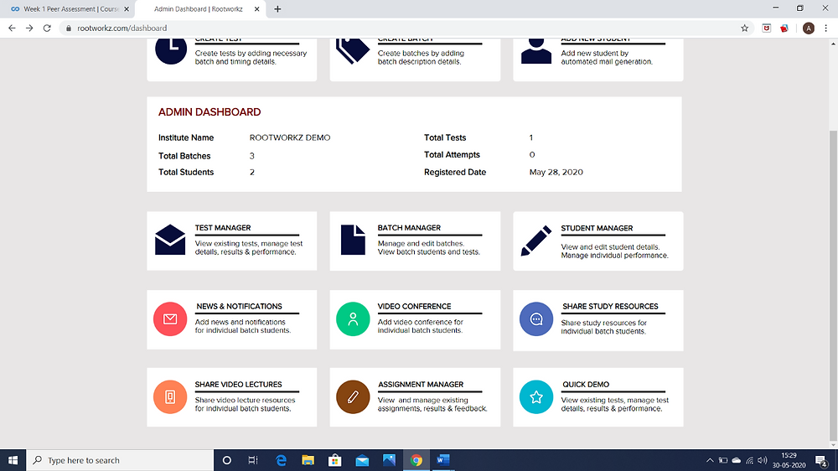Open the QUICK DEMO heading link
The height and width of the screenshot is (471, 838).
click(x=586, y=385)
